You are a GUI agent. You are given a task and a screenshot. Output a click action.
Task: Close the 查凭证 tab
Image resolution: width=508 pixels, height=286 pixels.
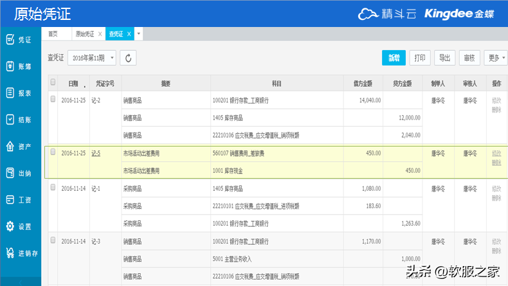point(129,33)
